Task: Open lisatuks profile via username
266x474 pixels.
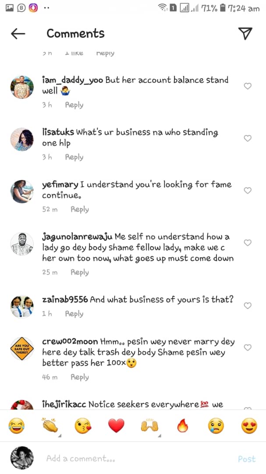Action: (58, 132)
